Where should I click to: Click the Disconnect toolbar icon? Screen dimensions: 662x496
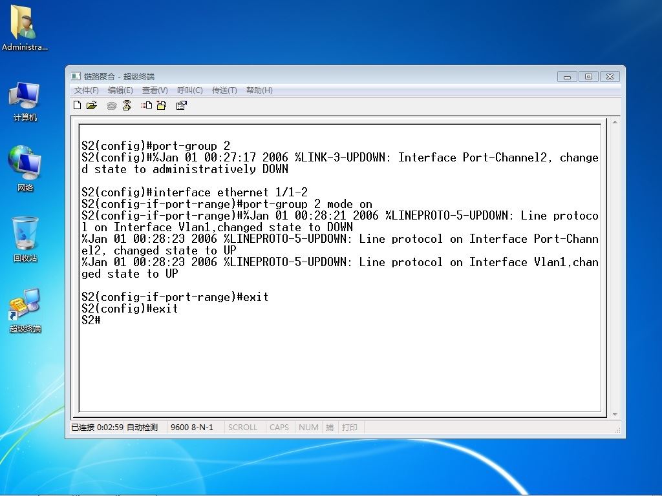coord(127,105)
